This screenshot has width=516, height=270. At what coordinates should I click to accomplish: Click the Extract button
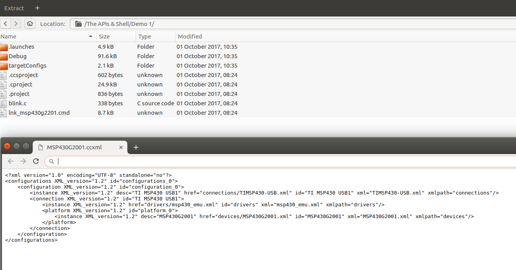(x=14, y=8)
